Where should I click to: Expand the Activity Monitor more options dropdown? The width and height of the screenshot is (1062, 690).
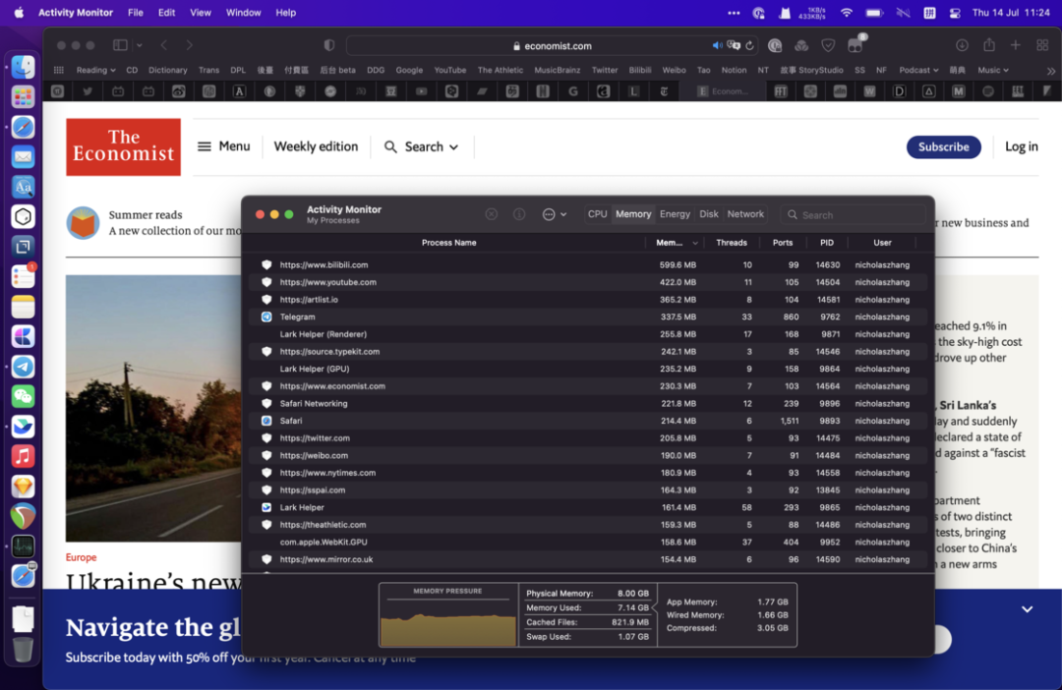point(555,214)
